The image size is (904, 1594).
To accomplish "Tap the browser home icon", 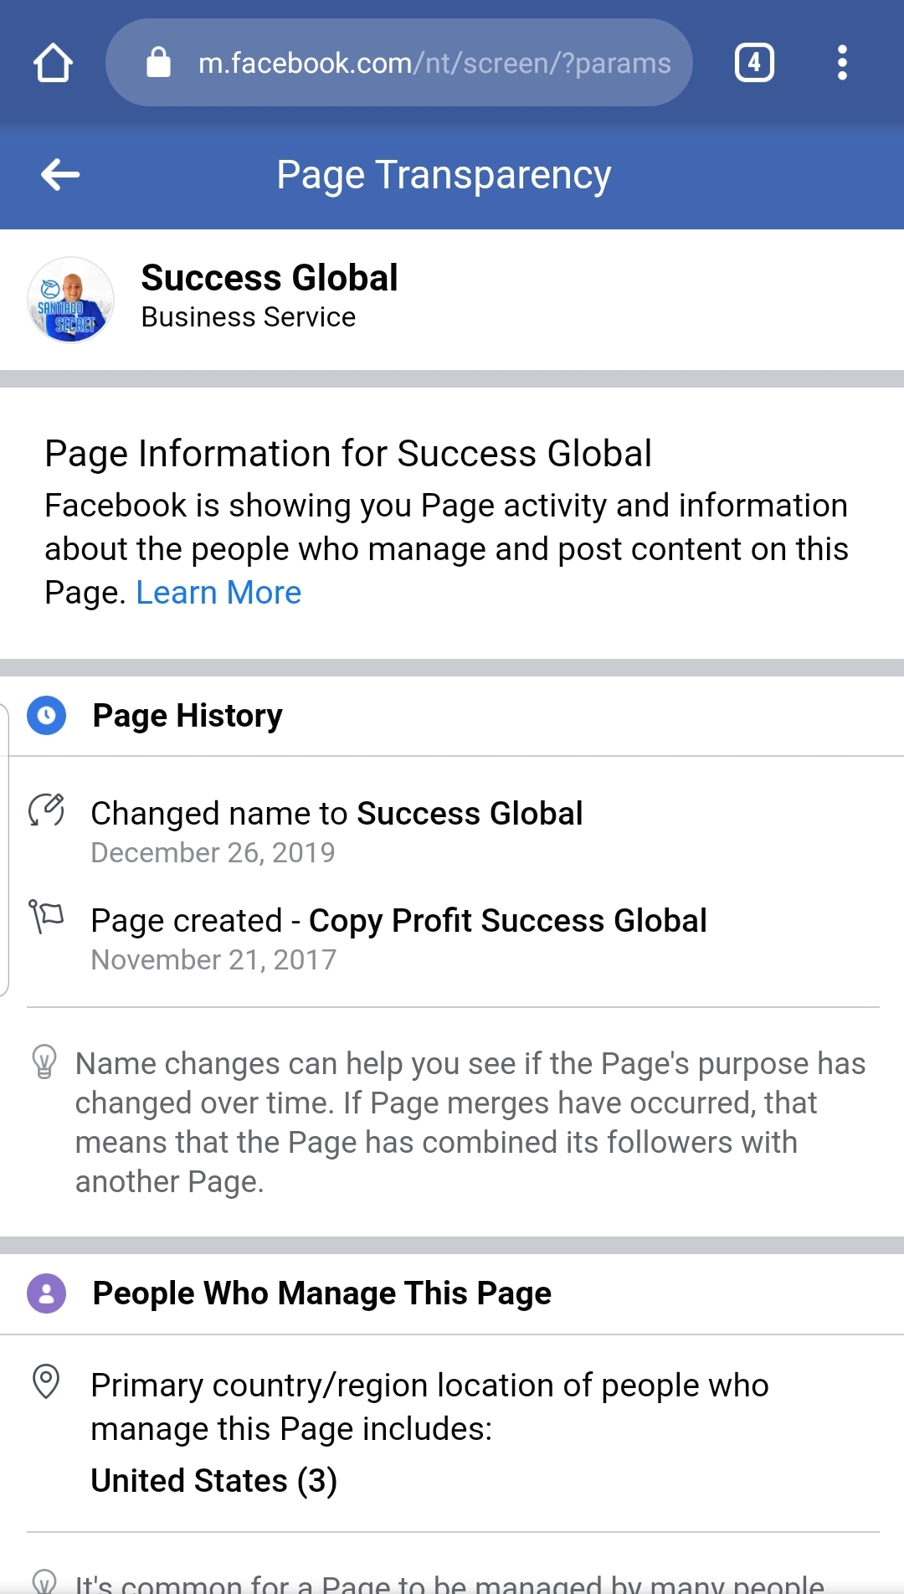I will (53, 63).
